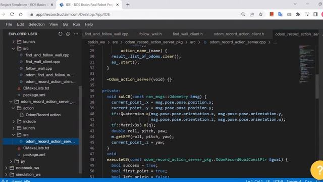The image size is (323, 182).
Task: Reload the browser page
Action: pos(12,14)
